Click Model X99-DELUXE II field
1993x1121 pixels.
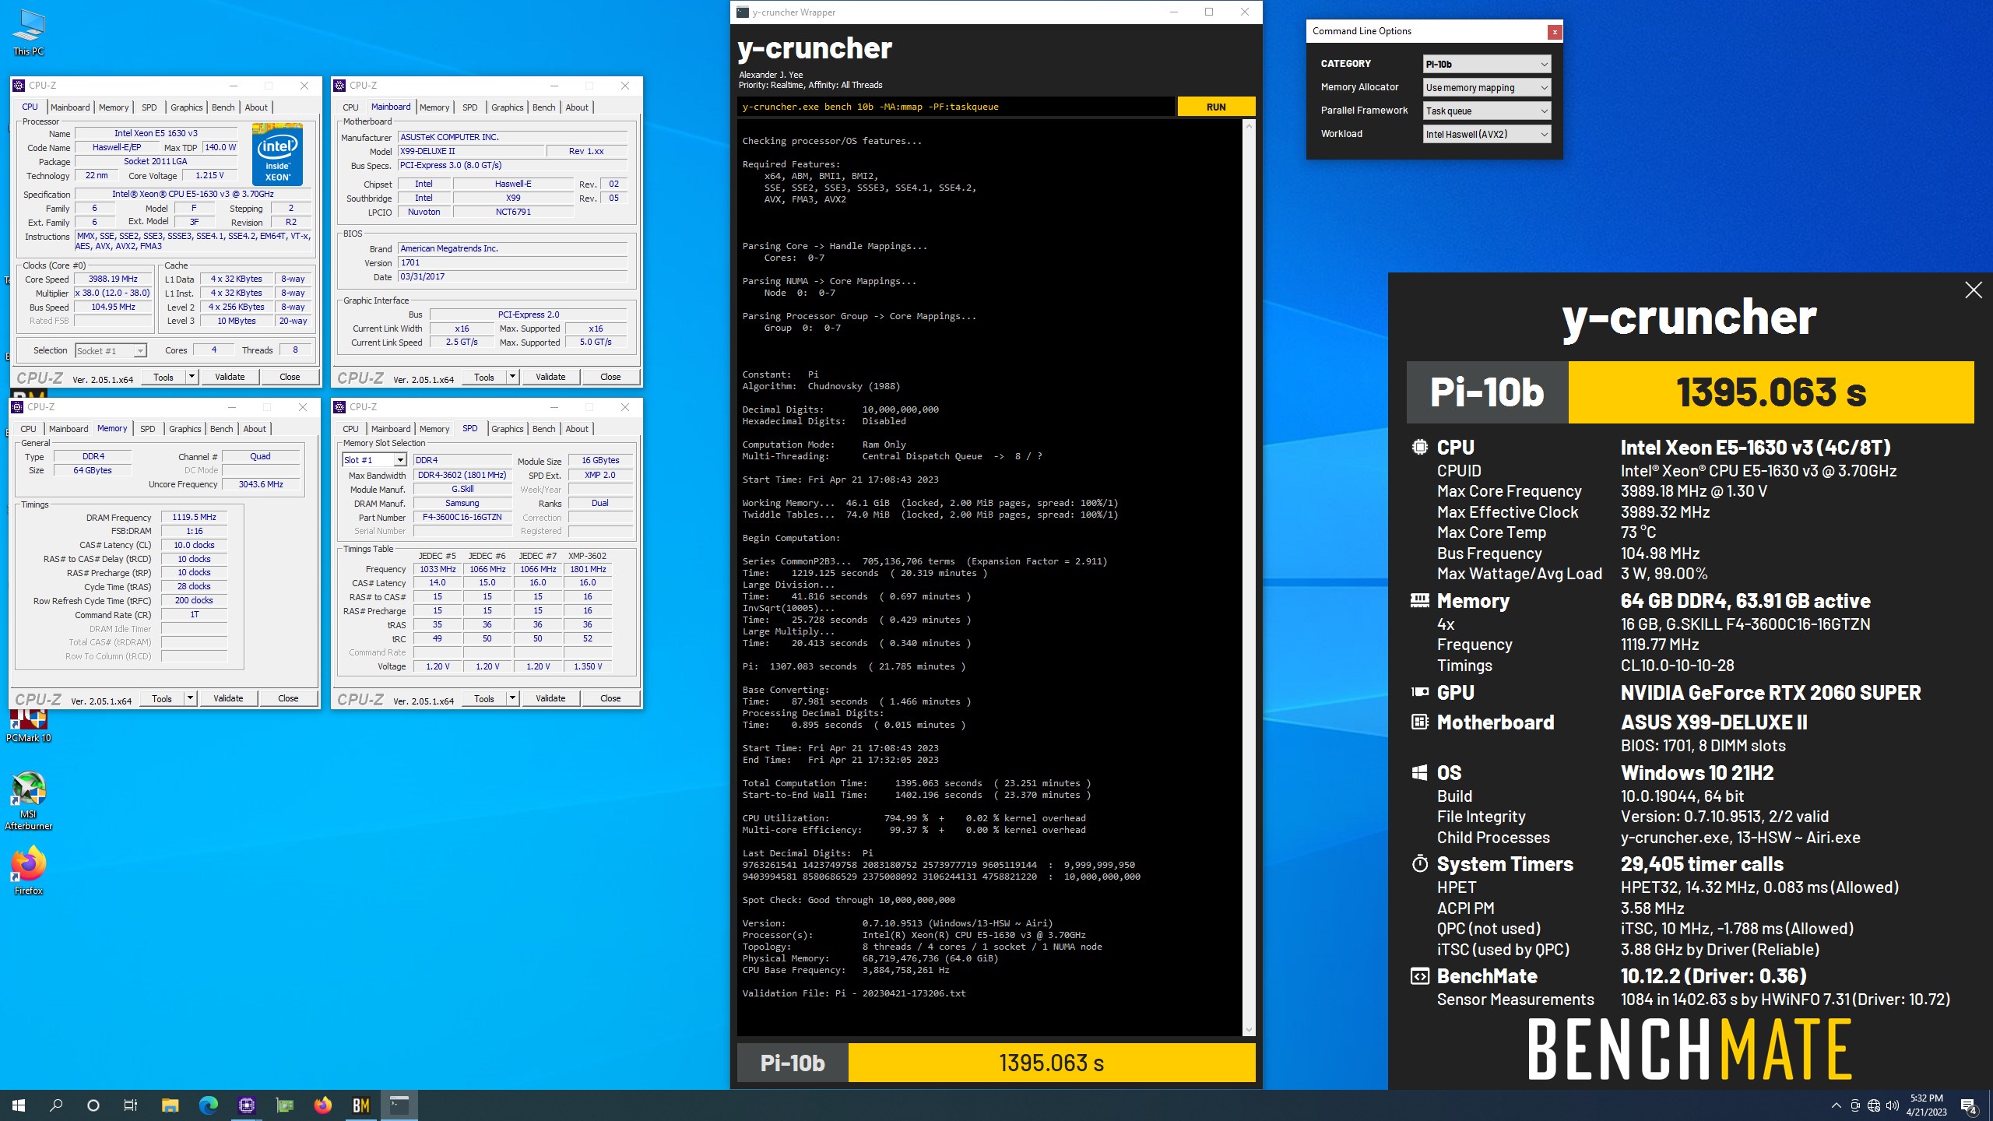tap(470, 151)
